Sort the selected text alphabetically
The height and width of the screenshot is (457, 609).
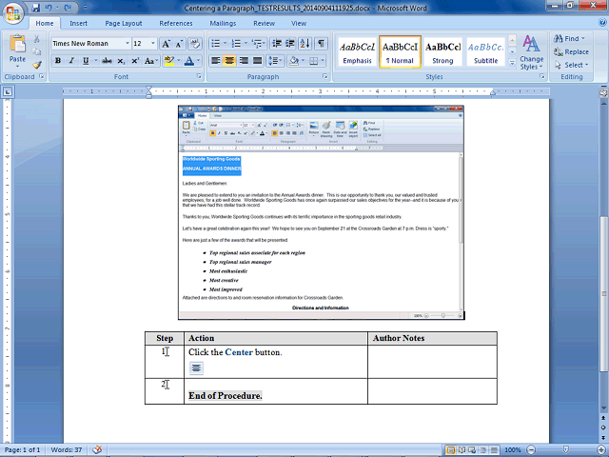[304, 43]
